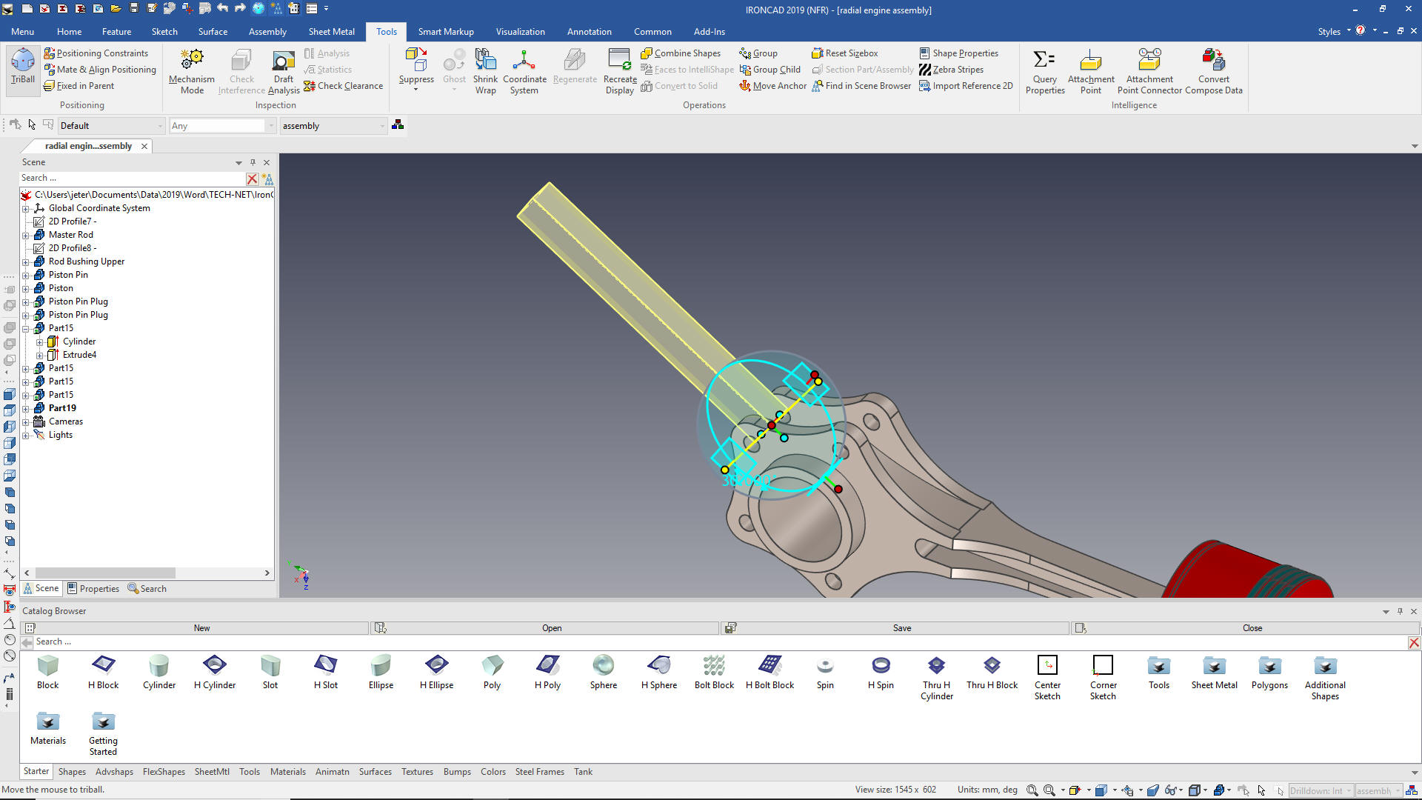The width and height of the screenshot is (1422, 800).
Task: Choose the Attachment Point tool
Action: 1090,71
